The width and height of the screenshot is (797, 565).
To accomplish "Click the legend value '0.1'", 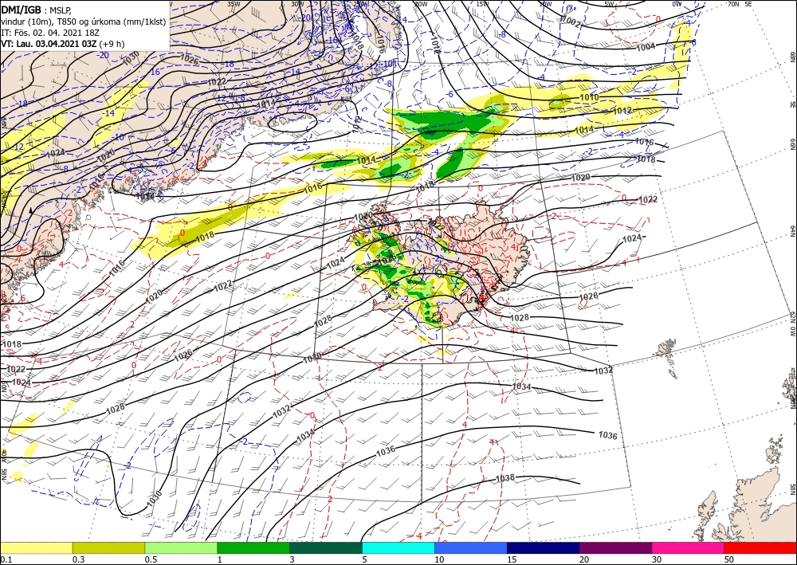I will [6, 559].
